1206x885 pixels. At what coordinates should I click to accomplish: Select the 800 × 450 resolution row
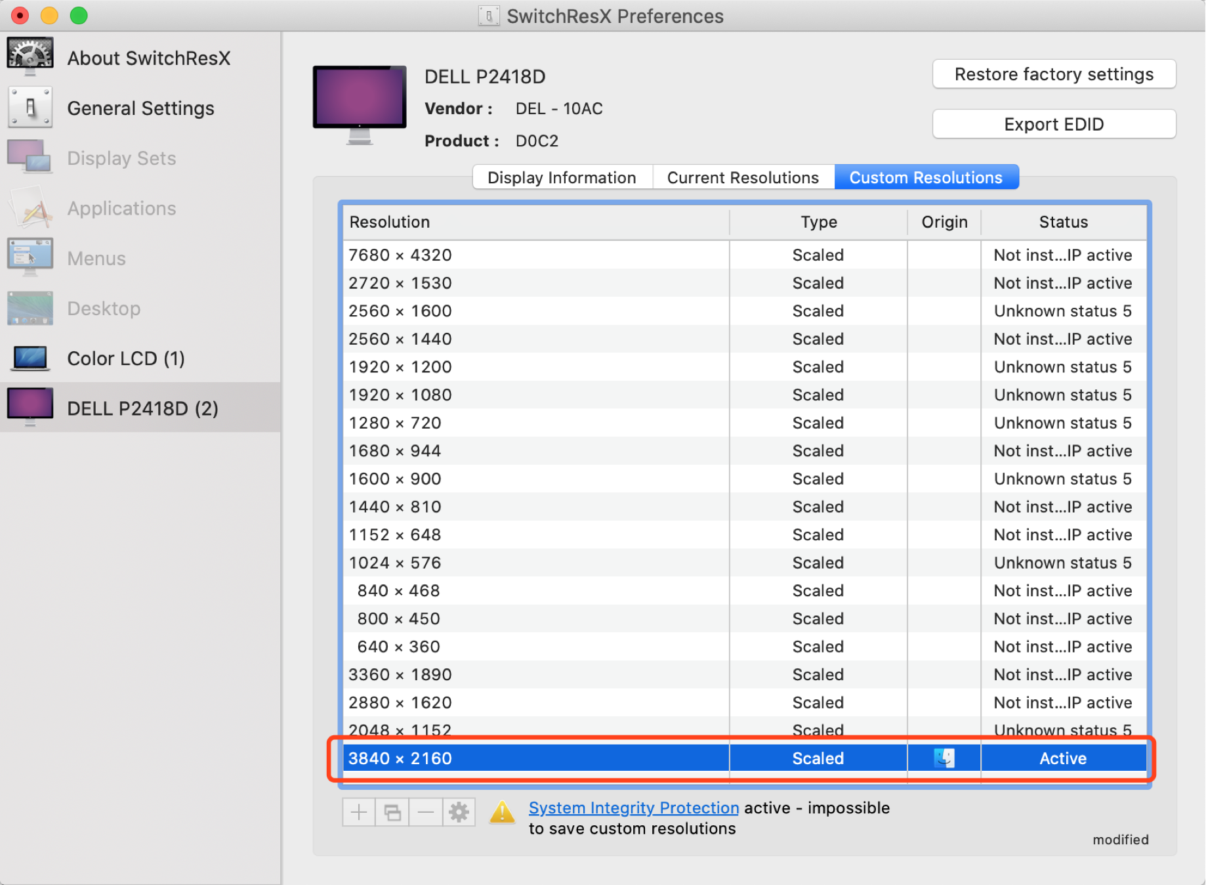click(x=745, y=618)
